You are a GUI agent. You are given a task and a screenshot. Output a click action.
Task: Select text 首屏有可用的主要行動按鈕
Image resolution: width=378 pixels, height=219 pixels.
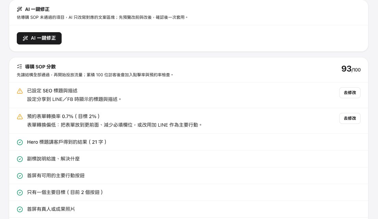(56, 176)
